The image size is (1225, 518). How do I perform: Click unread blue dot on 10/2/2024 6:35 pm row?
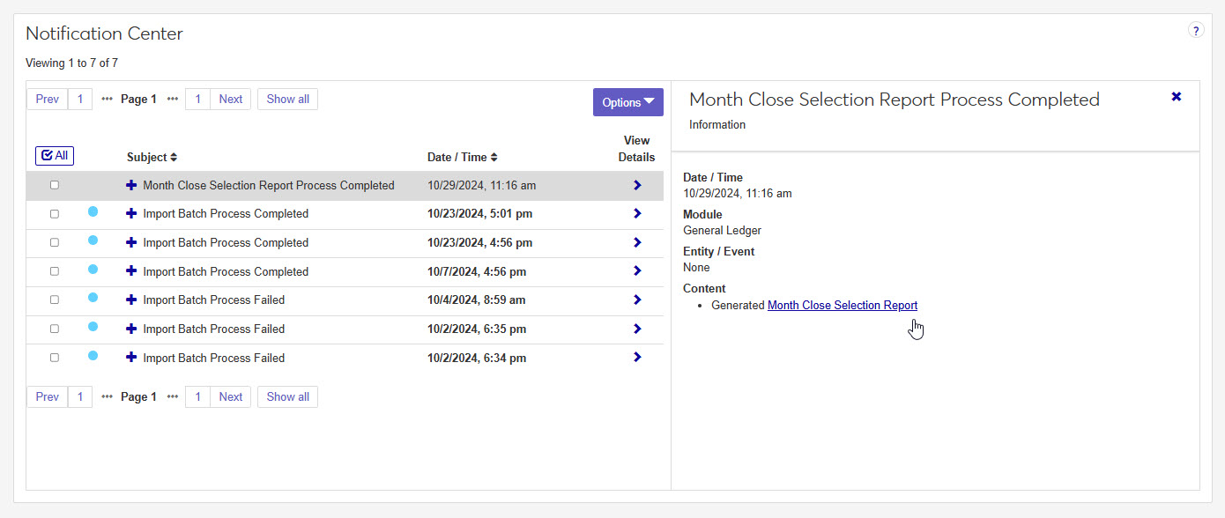[x=93, y=327]
